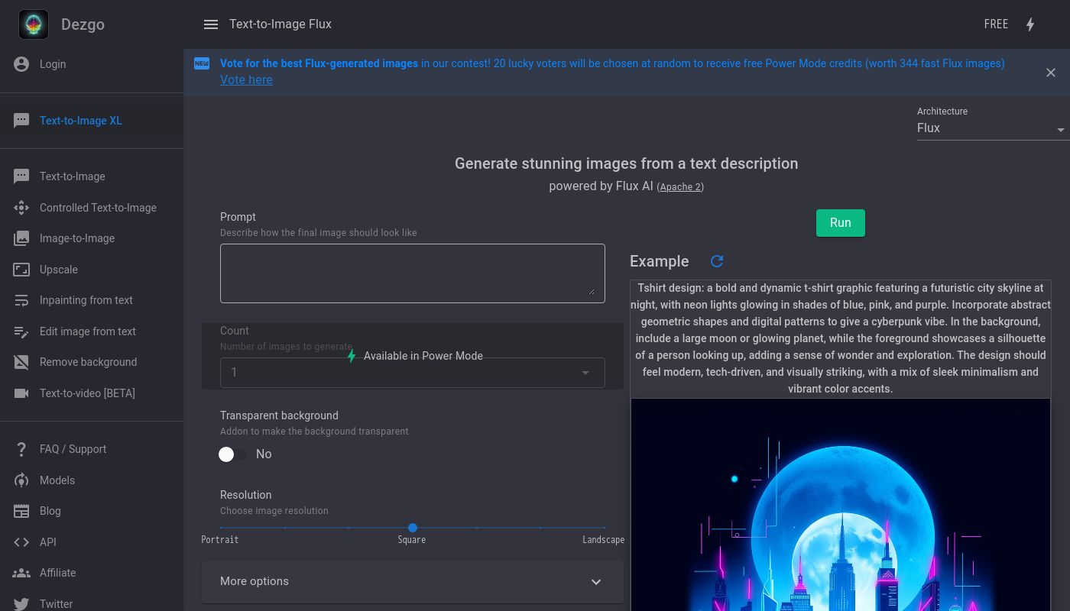The height and width of the screenshot is (611, 1070).
Task: Click the FREE label in header
Action: click(996, 24)
